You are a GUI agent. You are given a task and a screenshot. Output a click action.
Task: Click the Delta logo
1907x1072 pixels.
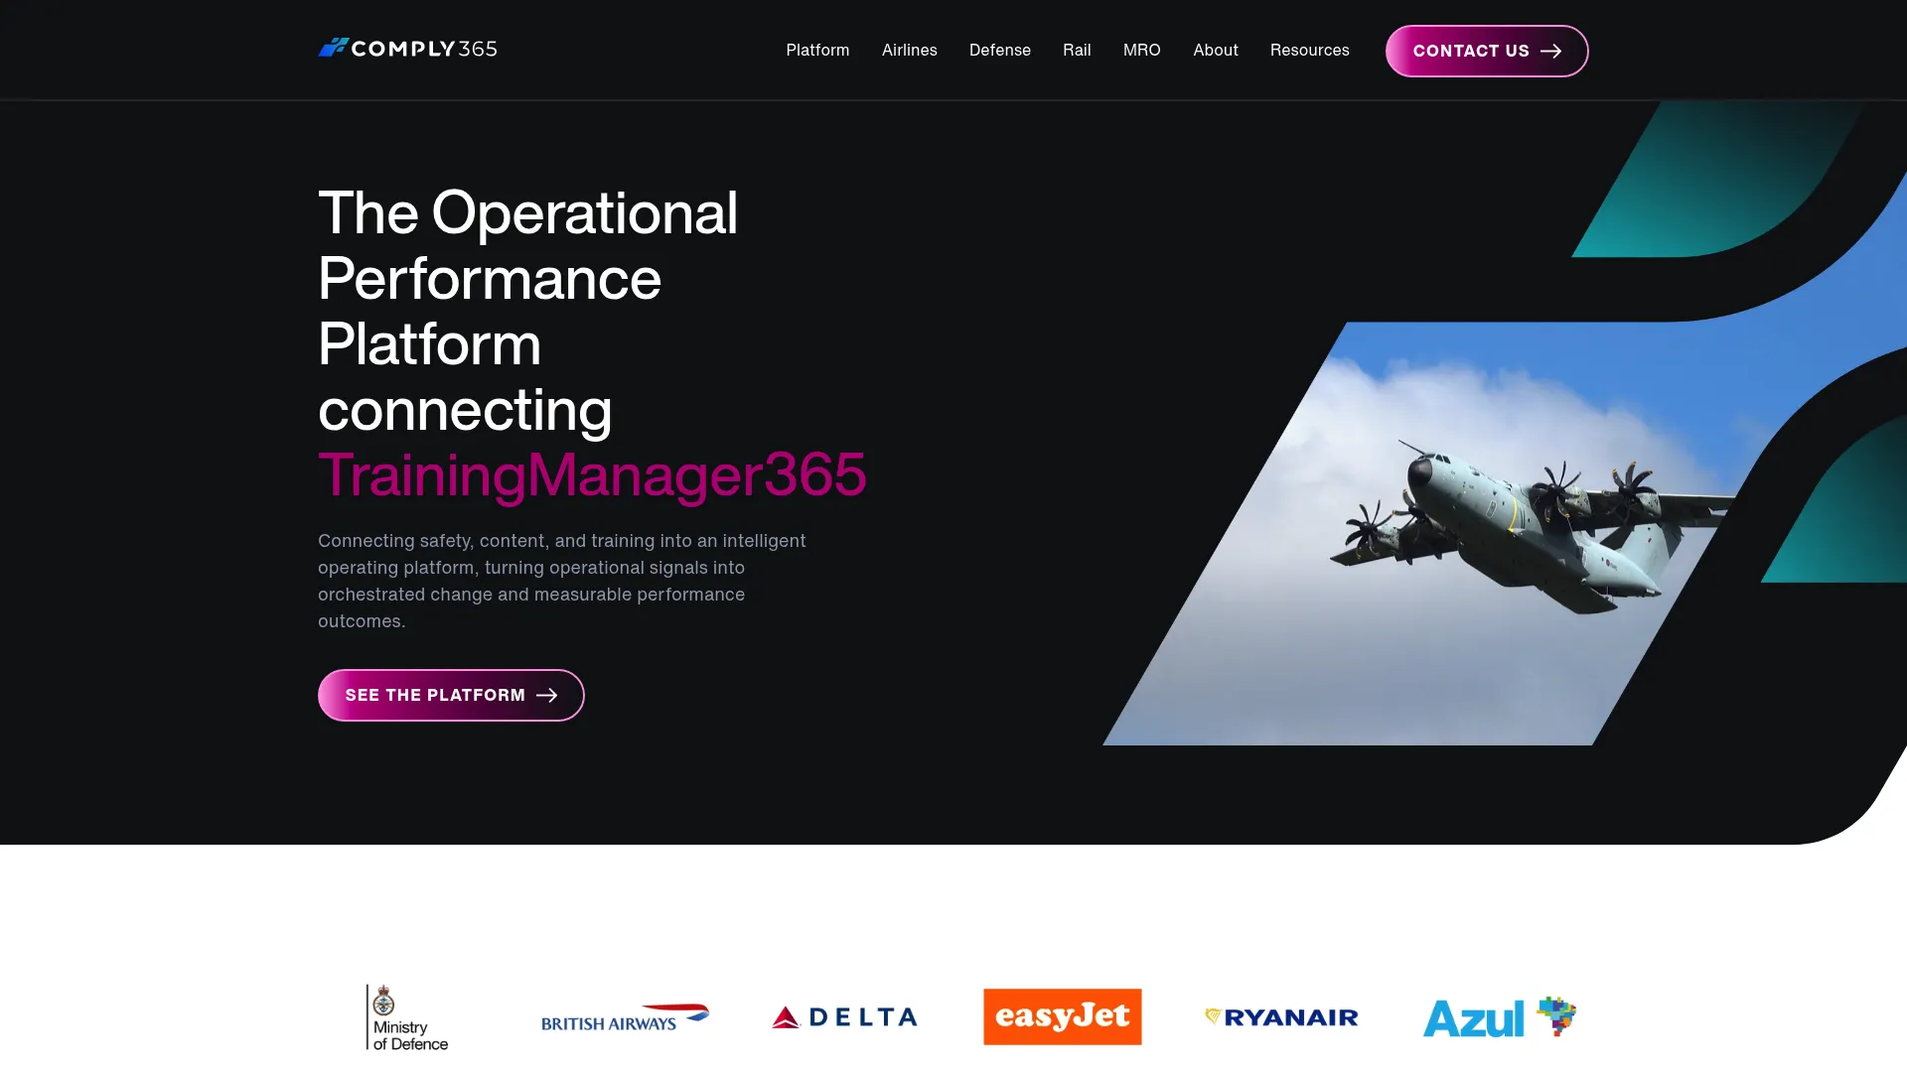coord(844,1017)
